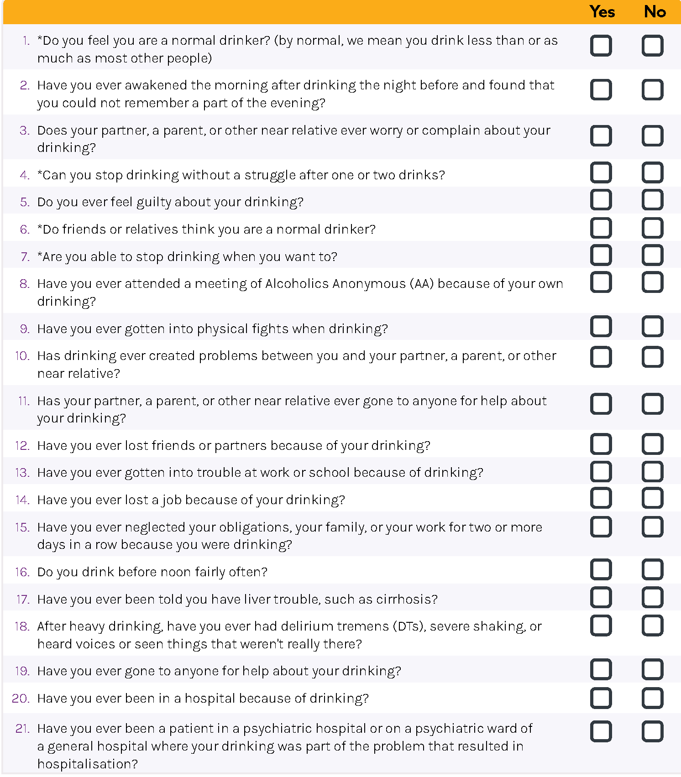Select No for feeling guilty about drinking

tap(652, 200)
